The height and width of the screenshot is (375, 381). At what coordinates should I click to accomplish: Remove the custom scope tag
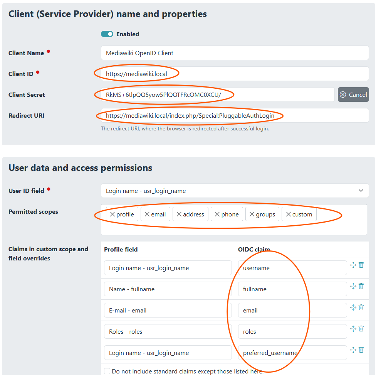[288, 215]
